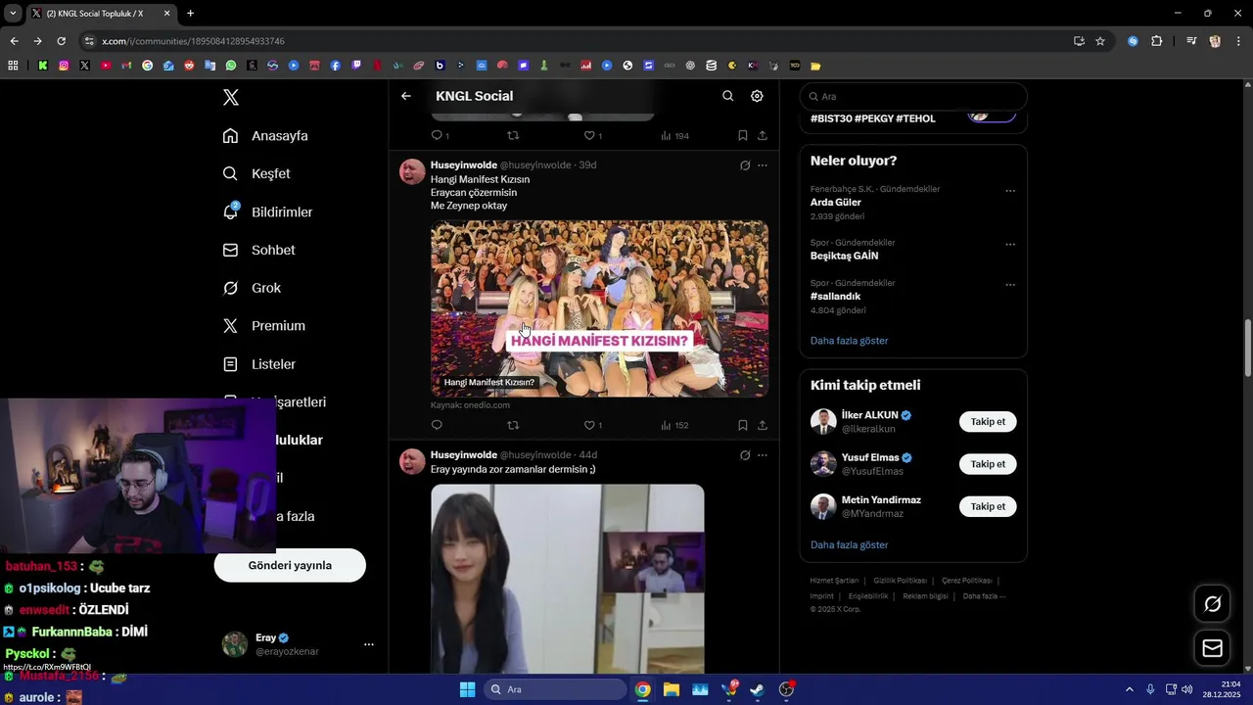
Task: Focus the Ara search field
Action: pos(913,97)
